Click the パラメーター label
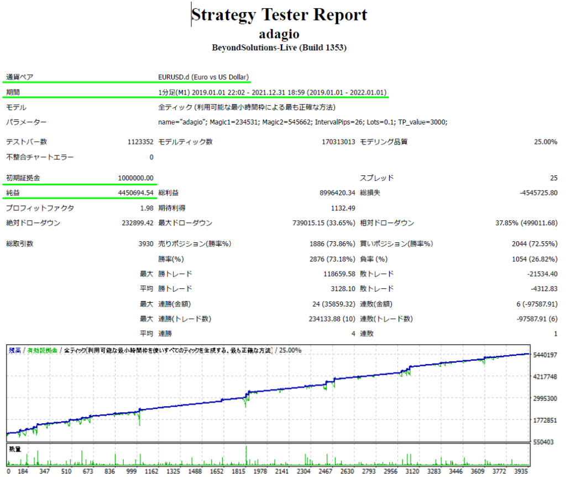566x477 pixels. point(27,122)
